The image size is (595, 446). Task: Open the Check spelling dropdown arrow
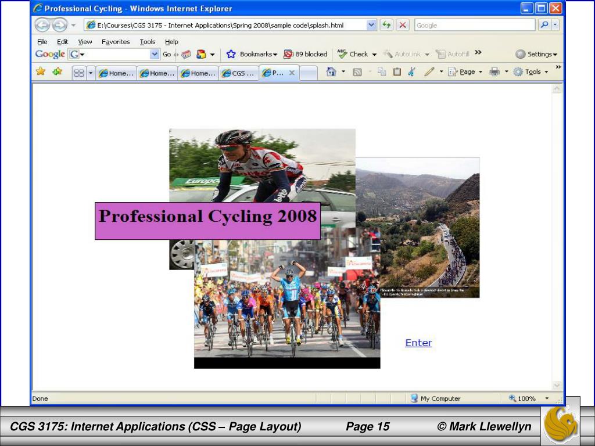[x=374, y=55]
